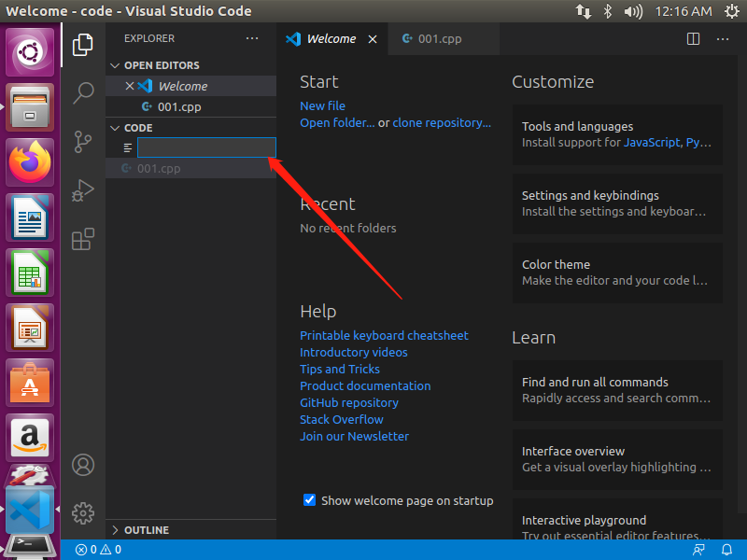
Task: Open the Search view icon
Action: pyautogui.click(x=83, y=92)
